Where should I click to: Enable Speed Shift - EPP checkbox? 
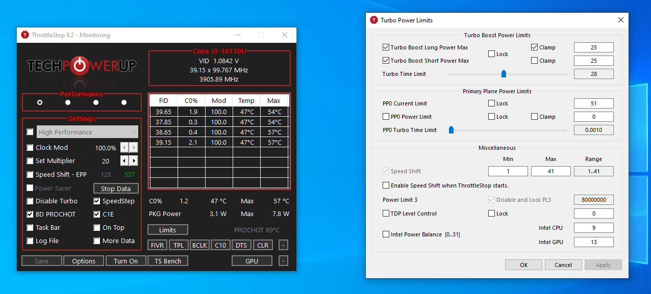30,175
